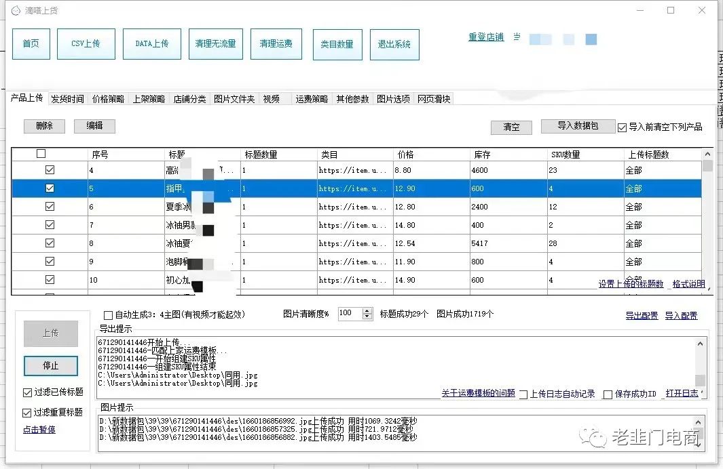This screenshot has width=723, height=469.
Task: Toggle the 导入前清空下列产品 checkbox
Action: pyautogui.click(x=621, y=127)
